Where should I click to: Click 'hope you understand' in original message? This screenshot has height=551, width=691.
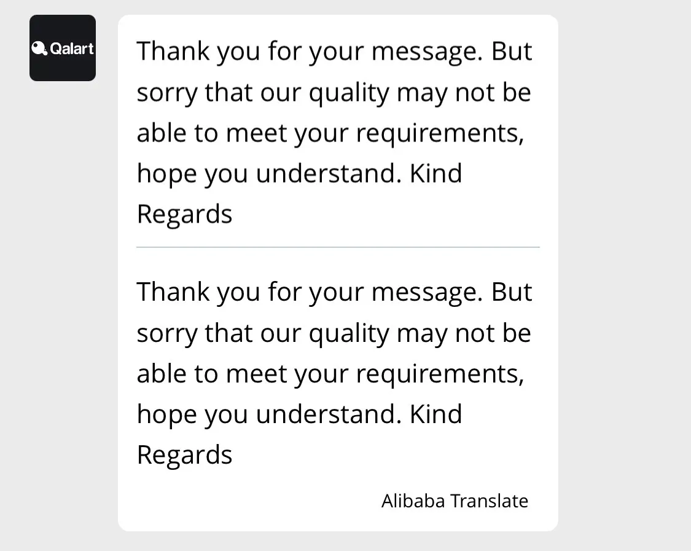pyautogui.click(x=267, y=173)
